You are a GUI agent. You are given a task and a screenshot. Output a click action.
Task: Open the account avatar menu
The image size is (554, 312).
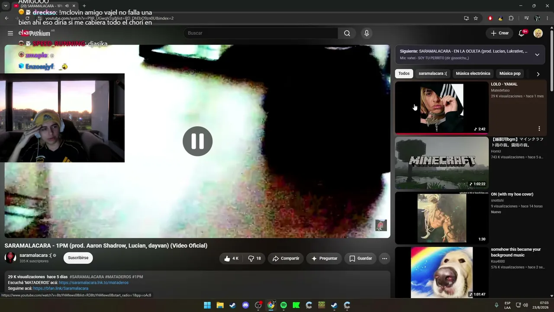pyautogui.click(x=538, y=33)
